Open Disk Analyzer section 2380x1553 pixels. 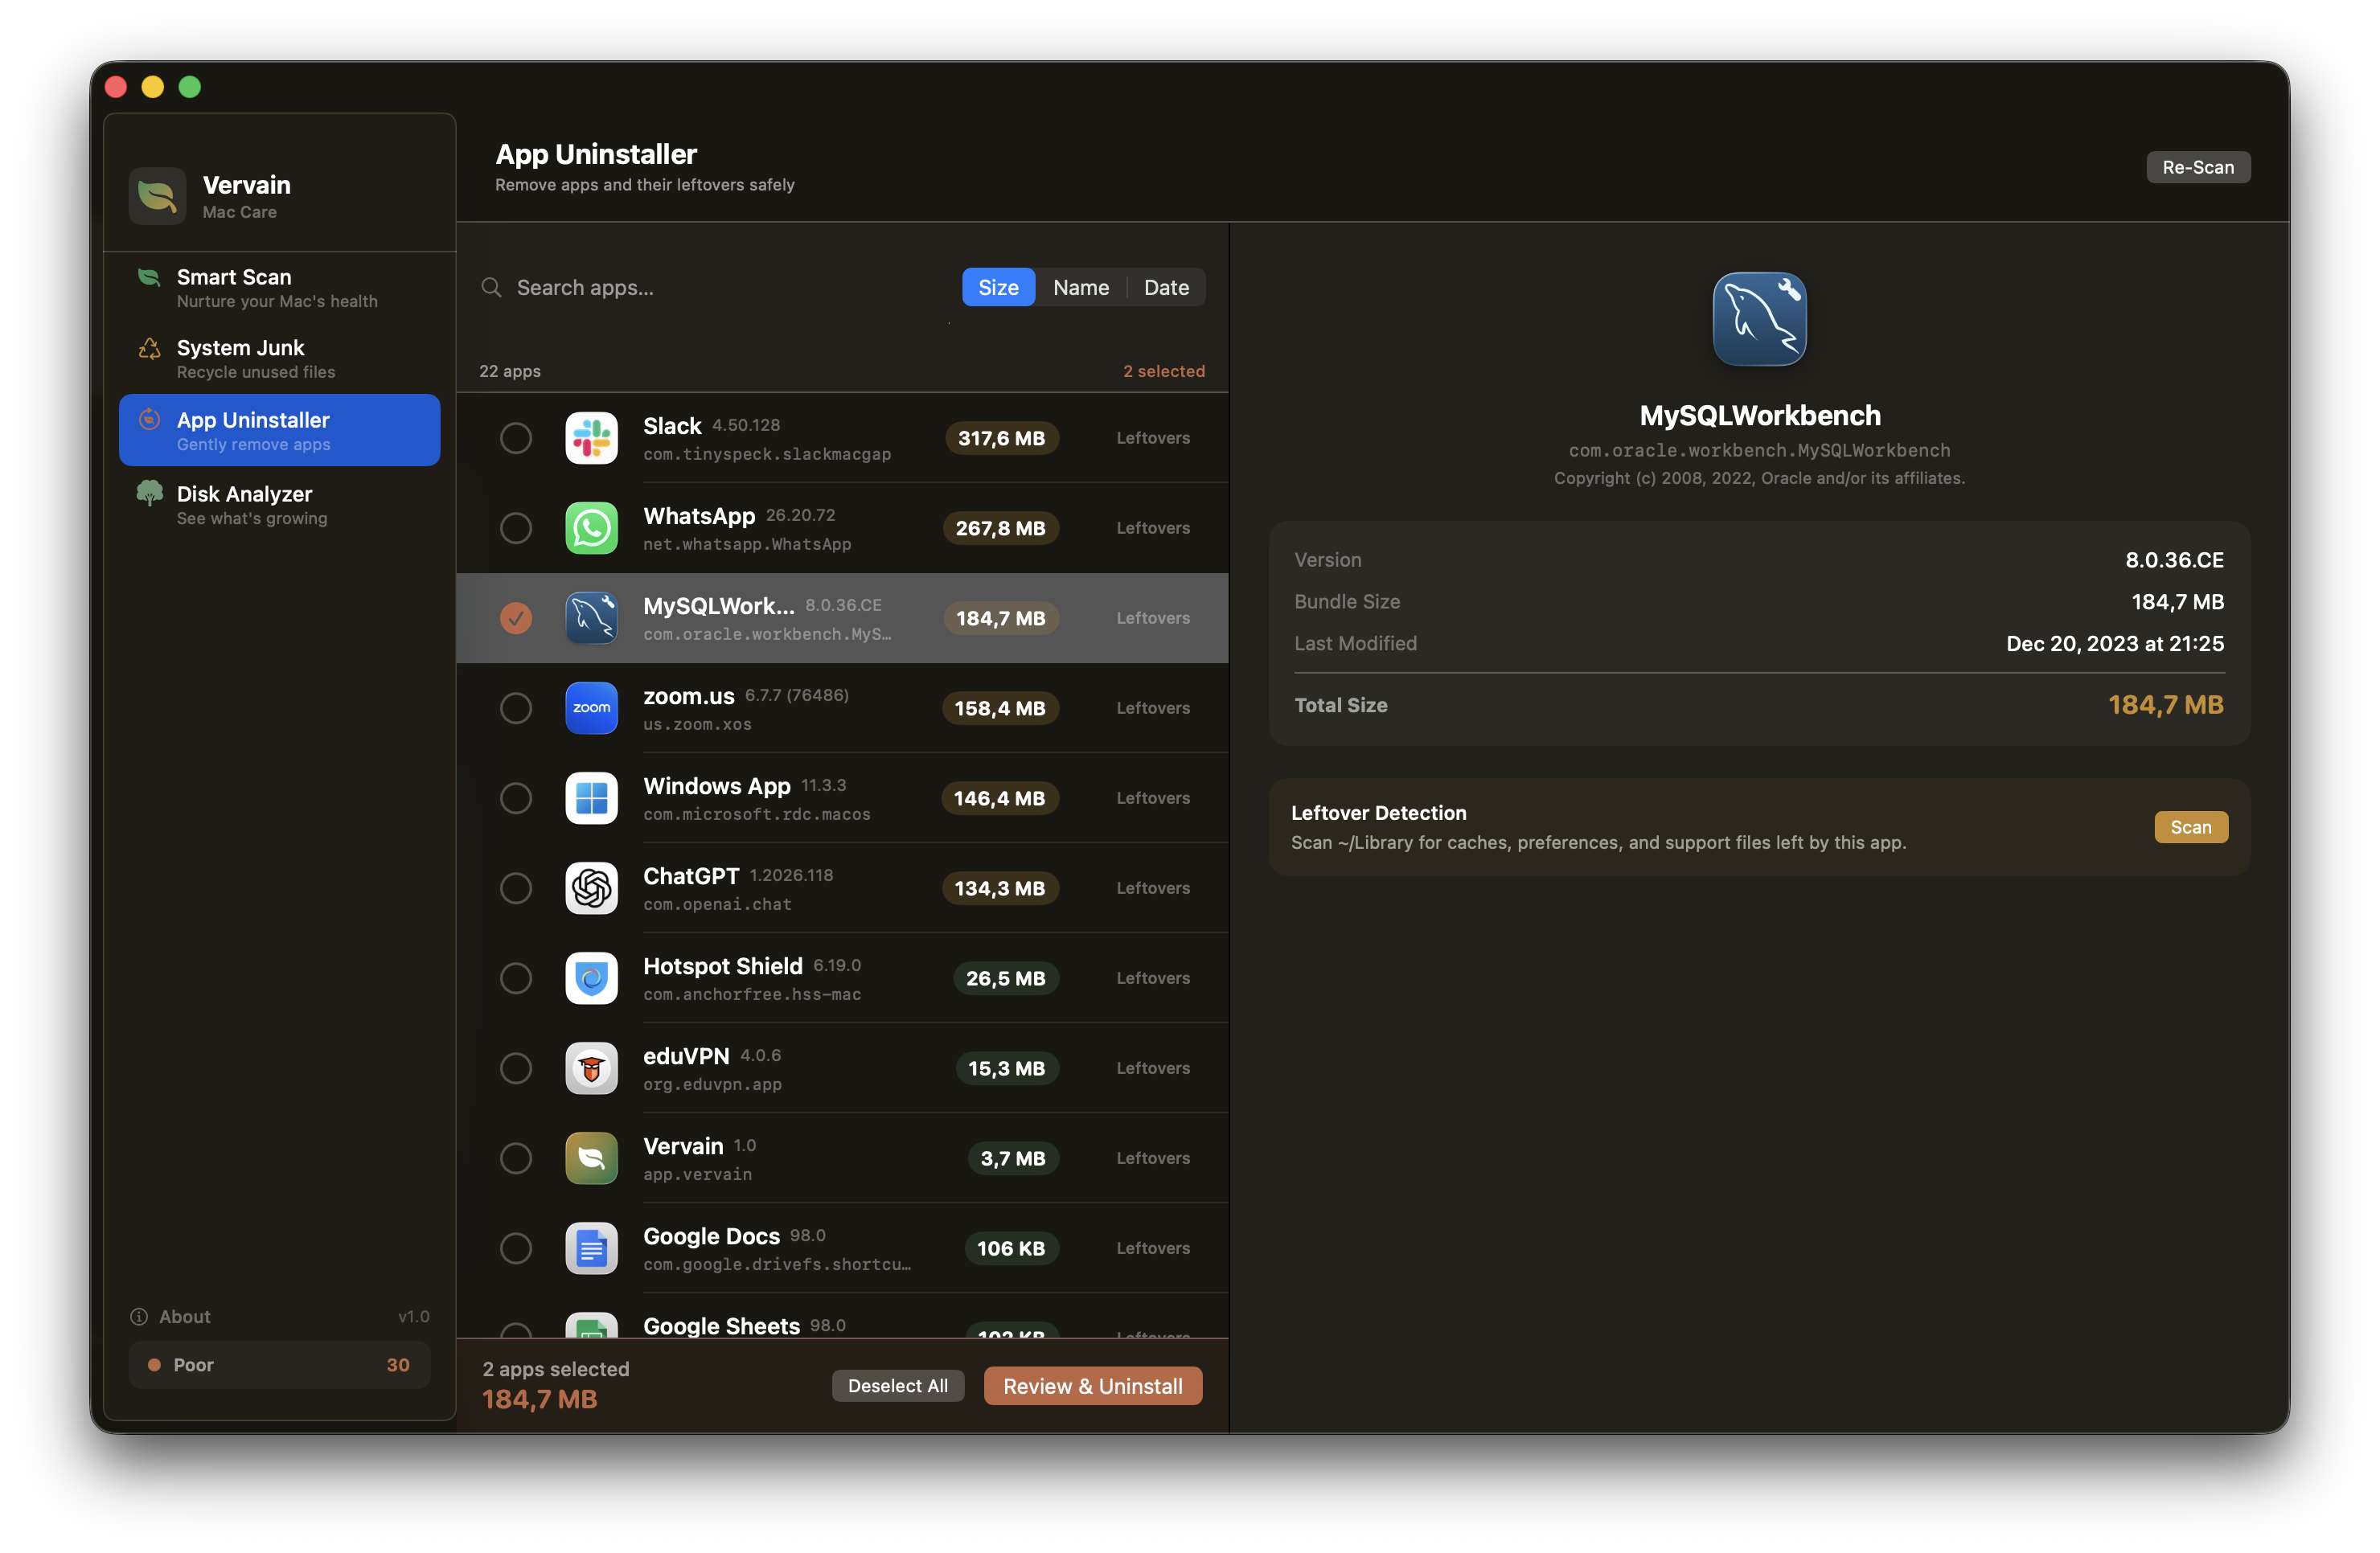[279, 505]
